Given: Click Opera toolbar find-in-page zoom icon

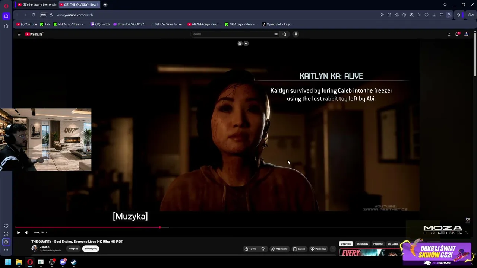Looking at the screenshot, I should point(382,15).
